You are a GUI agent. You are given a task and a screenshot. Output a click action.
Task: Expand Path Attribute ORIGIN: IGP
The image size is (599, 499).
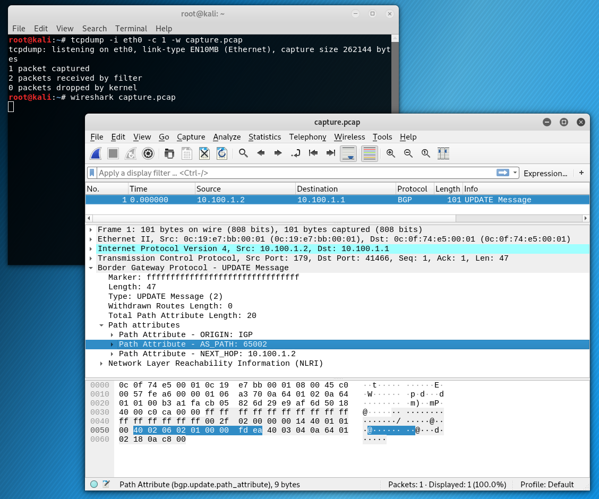point(112,335)
